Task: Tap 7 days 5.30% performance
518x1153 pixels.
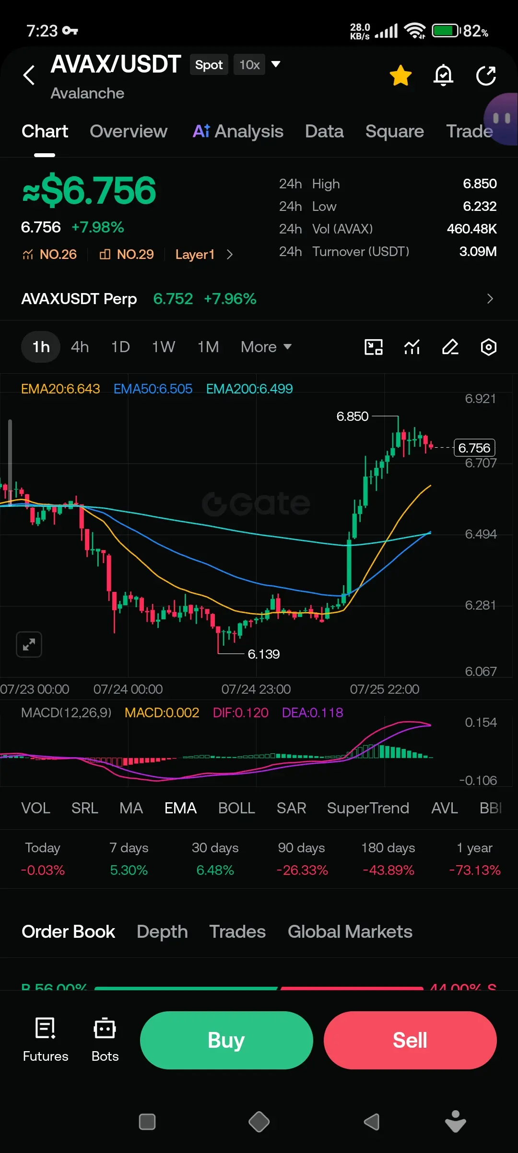Action: pyautogui.click(x=129, y=859)
